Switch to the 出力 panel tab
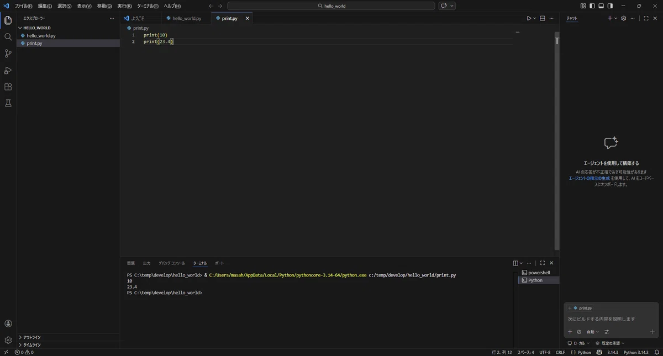This screenshot has height=356, width=663. click(x=146, y=263)
